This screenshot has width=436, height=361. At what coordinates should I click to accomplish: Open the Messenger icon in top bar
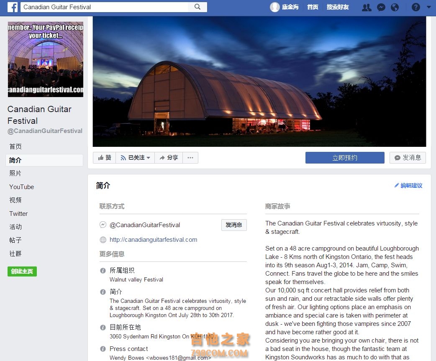381,7
